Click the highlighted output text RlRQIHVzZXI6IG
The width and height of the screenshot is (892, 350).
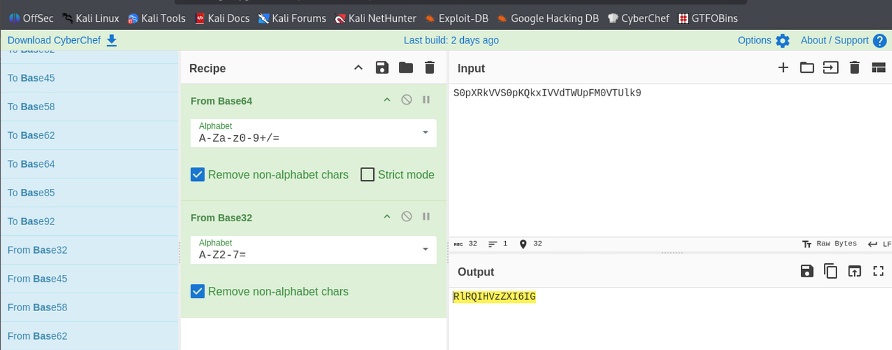click(494, 296)
